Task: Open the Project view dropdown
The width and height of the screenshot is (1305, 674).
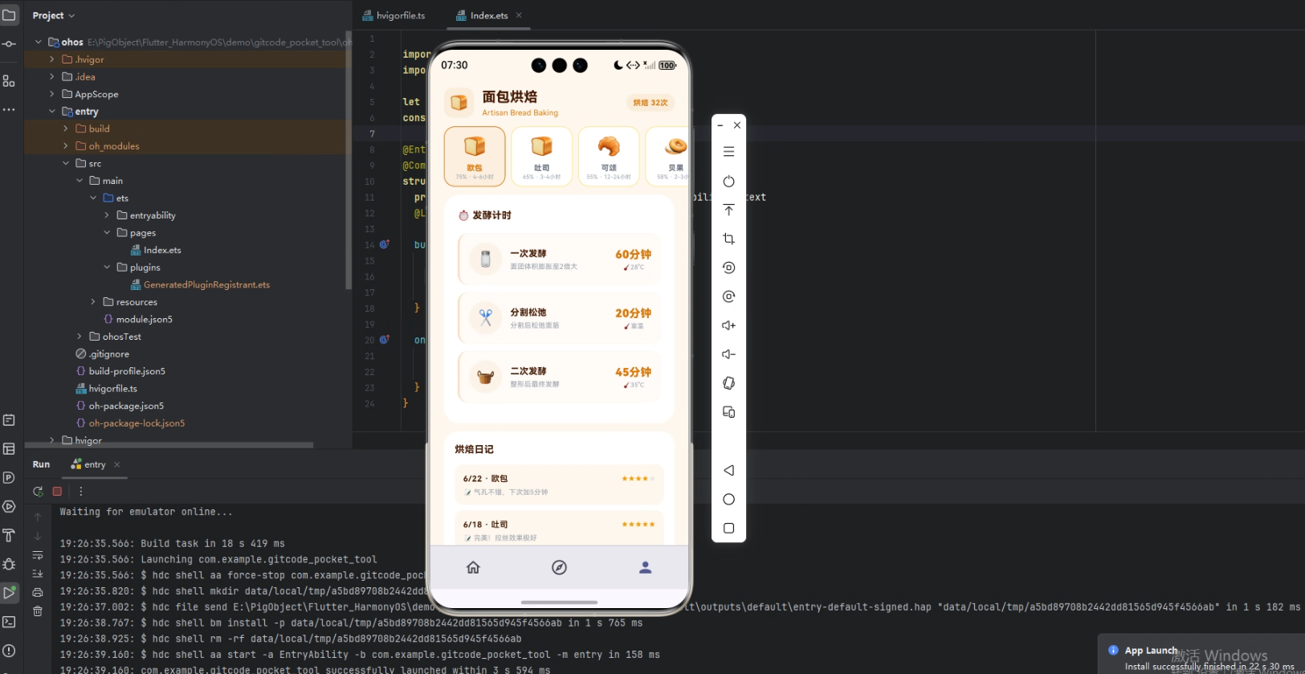Action: 53,15
